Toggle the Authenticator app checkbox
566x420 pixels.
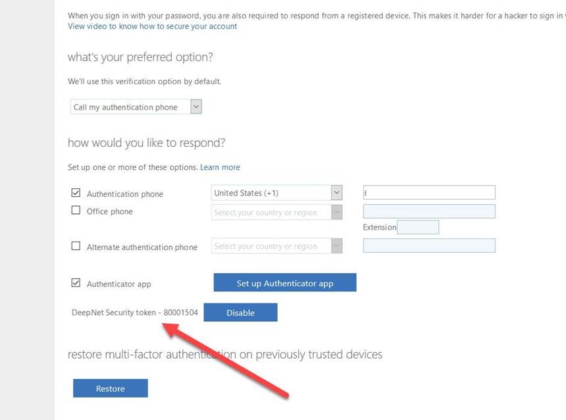coord(76,284)
